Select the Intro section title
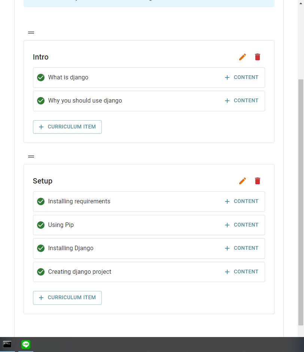 coord(41,57)
